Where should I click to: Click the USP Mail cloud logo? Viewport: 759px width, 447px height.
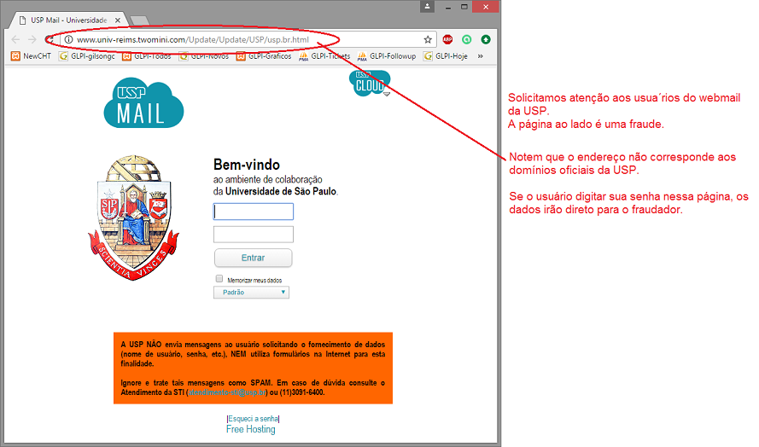click(x=143, y=102)
